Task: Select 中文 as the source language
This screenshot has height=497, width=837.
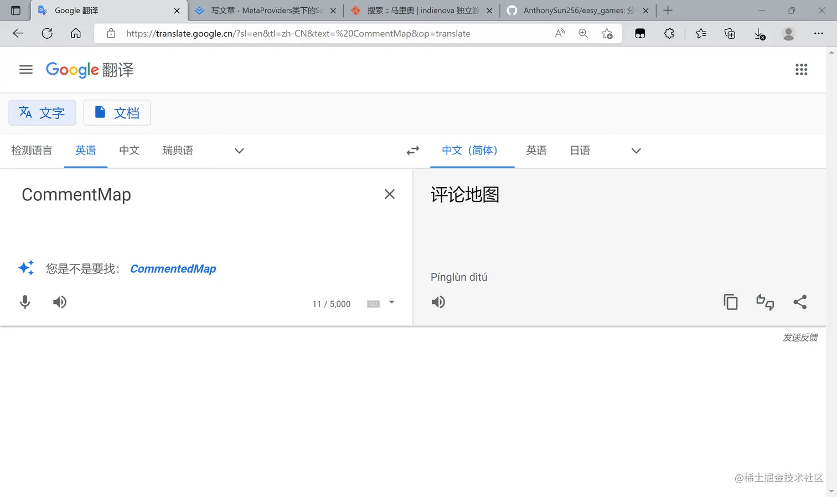Action: pos(129,151)
